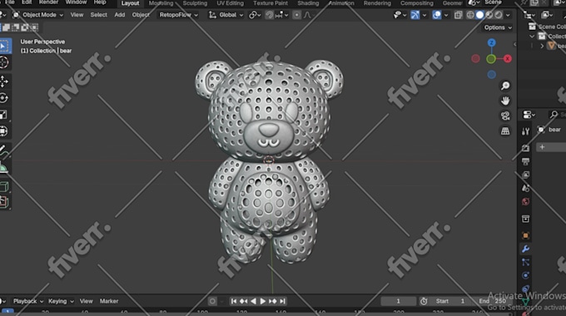
Task: Open the Particles properties tab
Action: pyautogui.click(x=525, y=262)
